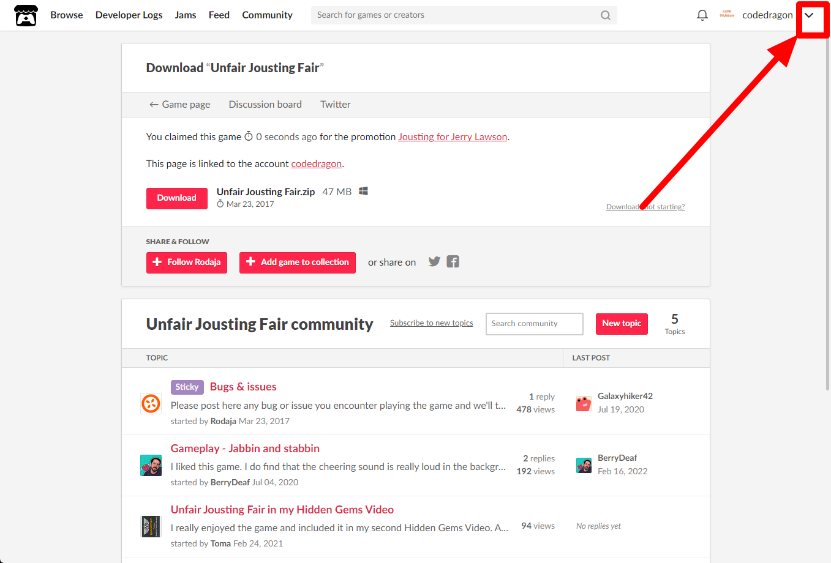This screenshot has width=831, height=563.
Task: Open Community in top navigation
Action: (267, 15)
